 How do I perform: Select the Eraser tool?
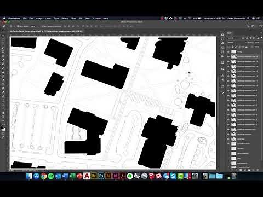pyautogui.click(x=3, y=80)
